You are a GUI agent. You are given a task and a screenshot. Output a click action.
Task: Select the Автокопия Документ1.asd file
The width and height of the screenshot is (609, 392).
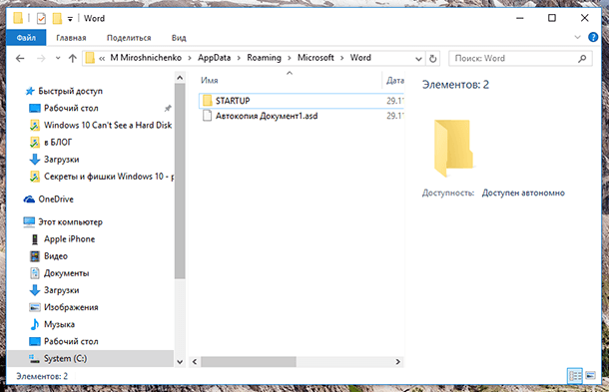pos(267,116)
